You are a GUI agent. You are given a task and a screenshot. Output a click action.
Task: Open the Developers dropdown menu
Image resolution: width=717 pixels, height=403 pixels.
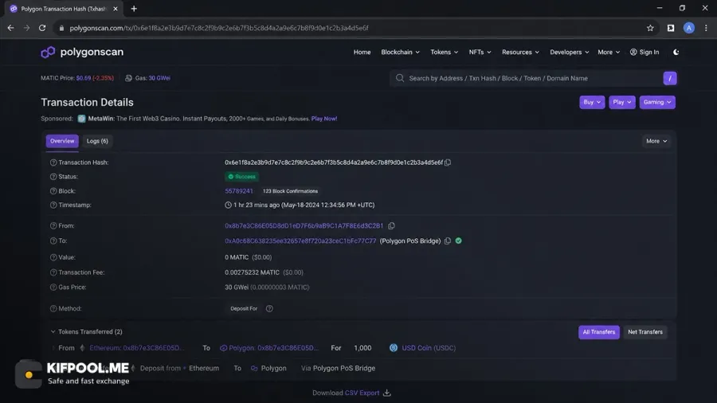(x=570, y=52)
